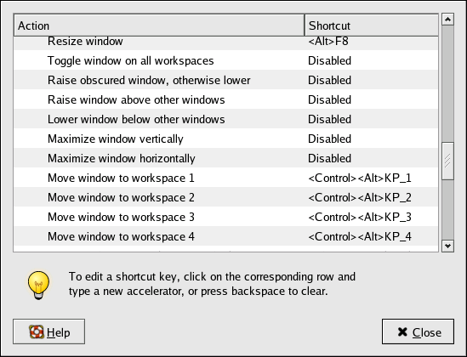Select the Resize window row
467x357 pixels.
225,42
